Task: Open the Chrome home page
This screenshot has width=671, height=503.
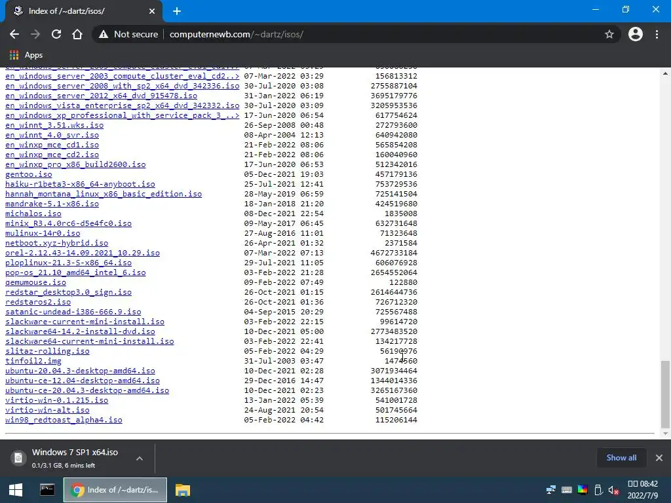Action: click(x=77, y=34)
